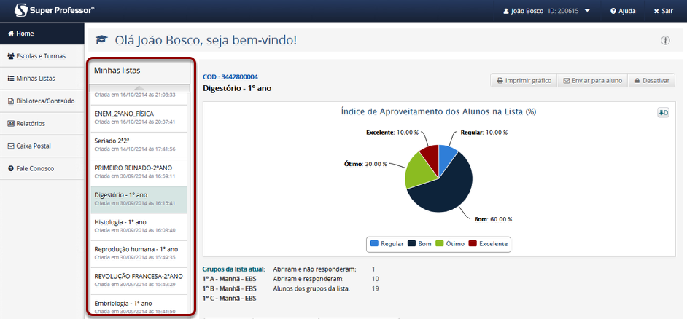The image size is (687, 319).
Task: Click Enviar para aluno button
Action: 592,81
